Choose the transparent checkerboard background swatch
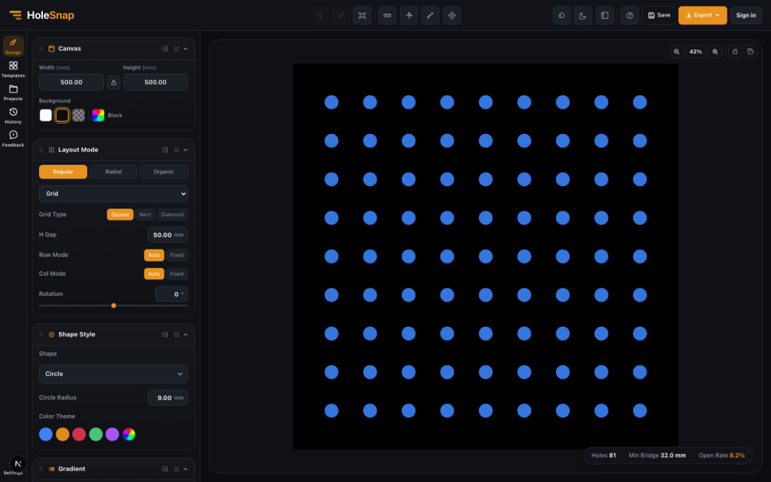 [x=78, y=115]
